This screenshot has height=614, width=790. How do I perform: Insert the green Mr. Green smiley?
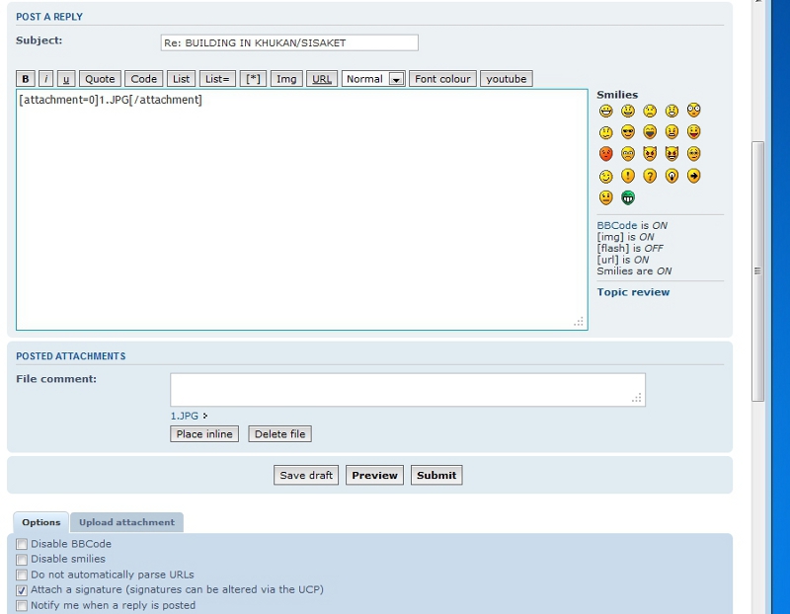click(x=628, y=198)
